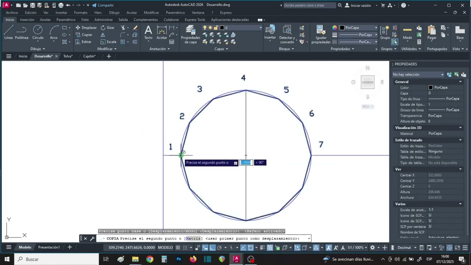Viewport: 471px width, 265px height.
Task: Collapse the General properties section
Action: [x=460, y=82]
